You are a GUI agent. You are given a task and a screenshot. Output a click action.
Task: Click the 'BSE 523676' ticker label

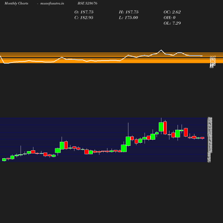[x=87, y=3]
